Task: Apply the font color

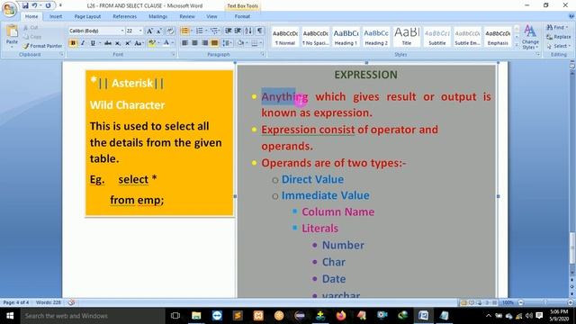Action: [166, 43]
